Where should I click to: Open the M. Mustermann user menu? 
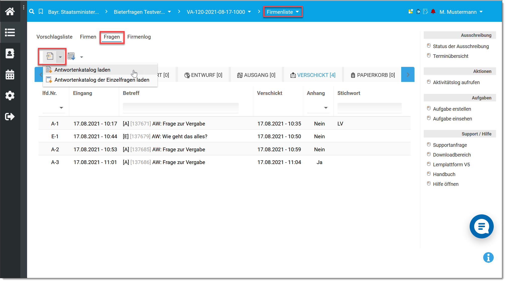[x=461, y=12]
